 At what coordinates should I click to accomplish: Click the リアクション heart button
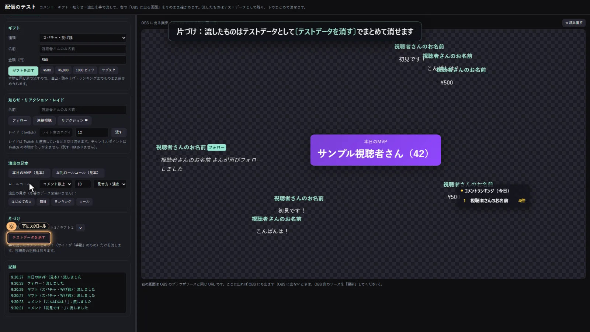click(74, 121)
